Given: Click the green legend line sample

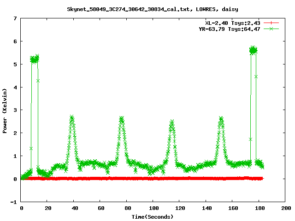Looking at the screenshot, I should pos(271,29).
